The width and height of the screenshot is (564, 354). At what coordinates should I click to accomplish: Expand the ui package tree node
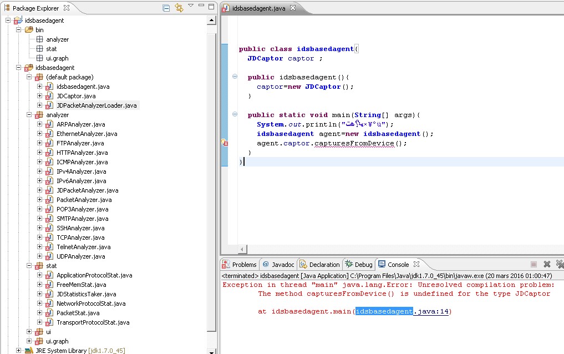coord(29,332)
